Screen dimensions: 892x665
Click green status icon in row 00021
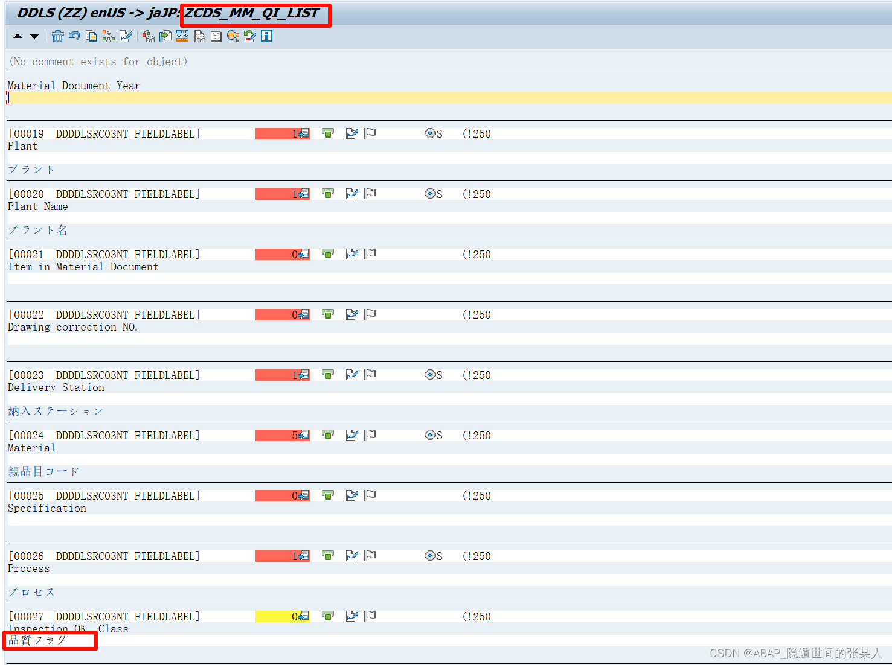click(x=328, y=254)
